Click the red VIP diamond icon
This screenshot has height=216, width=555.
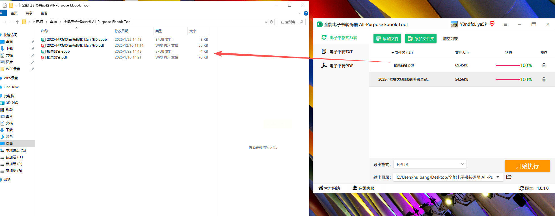point(492,24)
